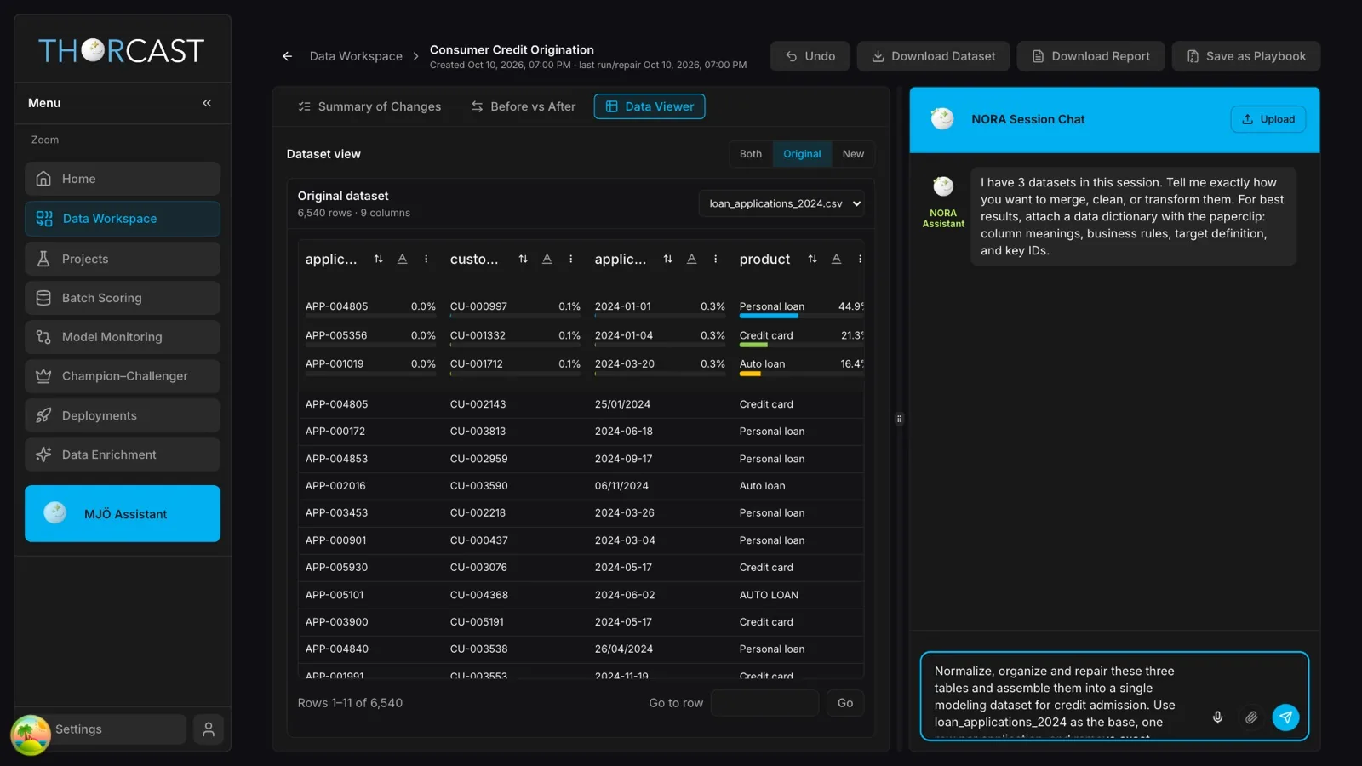1362x766 pixels.
Task: Select the Original dataset view
Action: pos(802,154)
